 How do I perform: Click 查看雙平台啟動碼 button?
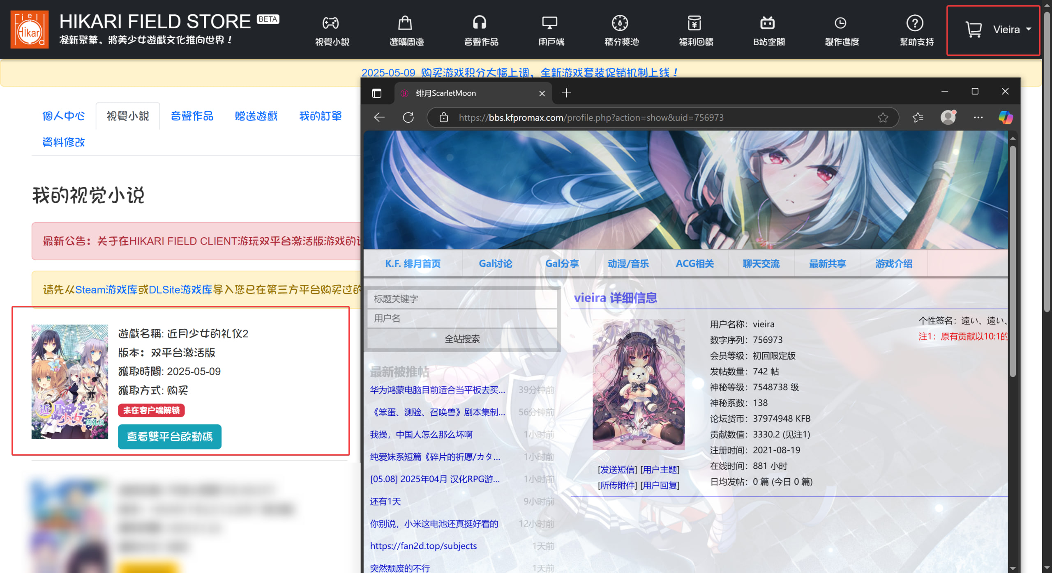(169, 436)
